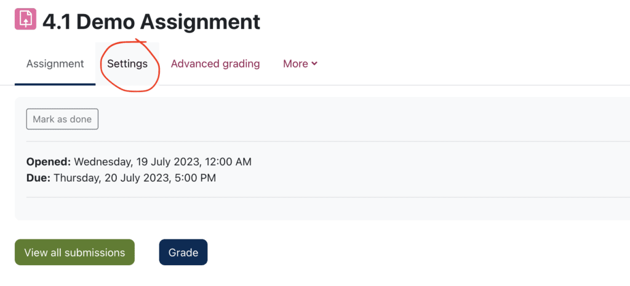Click the chevron arrow beside More
Image resolution: width=630 pixels, height=286 pixels.
(314, 64)
